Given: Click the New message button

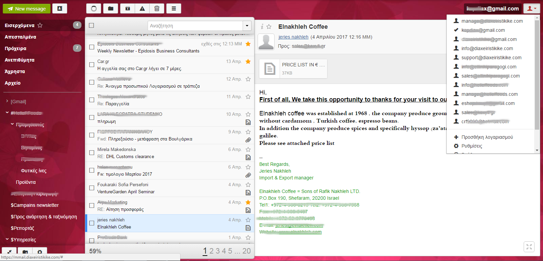Looking at the screenshot, I should [26, 9].
